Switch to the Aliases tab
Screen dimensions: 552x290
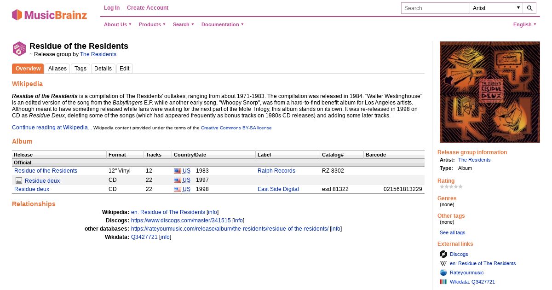[57, 69]
